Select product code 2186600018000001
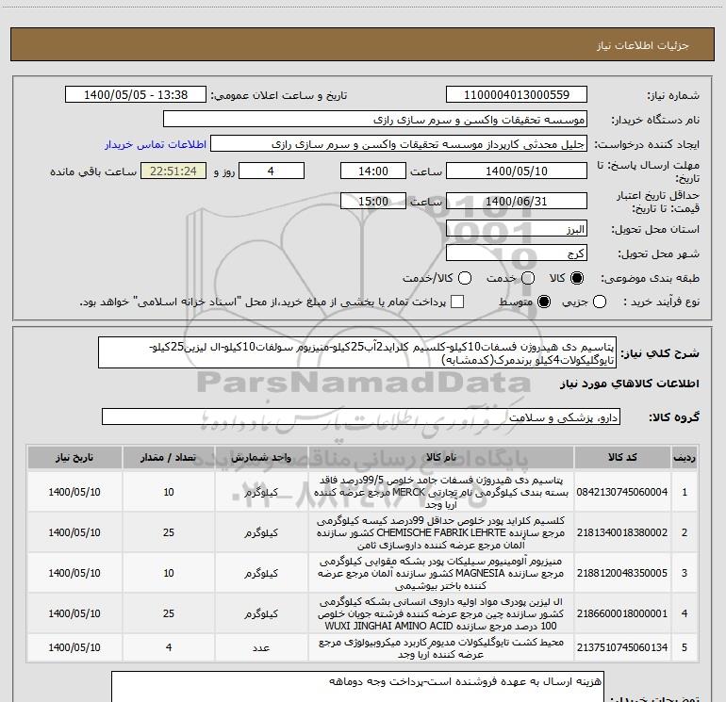Image resolution: width=726 pixels, height=702 pixels. (622, 613)
